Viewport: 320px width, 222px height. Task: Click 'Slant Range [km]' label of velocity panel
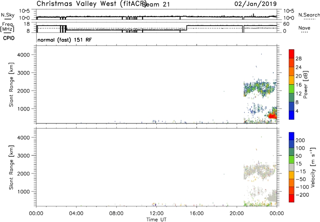[11, 168]
